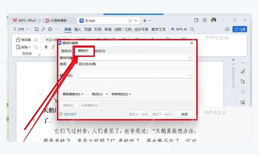259x155 pixels.
Task: Click the print icon in quick access toolbar
Action: pyautogui.click(x=50, y=29)
